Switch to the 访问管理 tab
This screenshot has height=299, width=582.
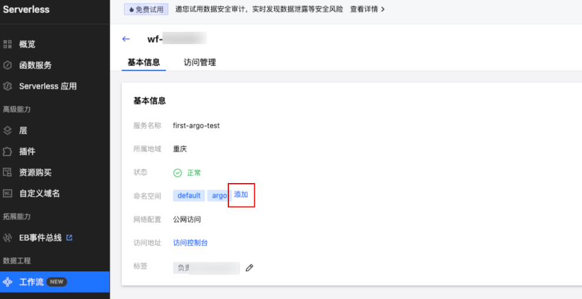click(199, 62)
